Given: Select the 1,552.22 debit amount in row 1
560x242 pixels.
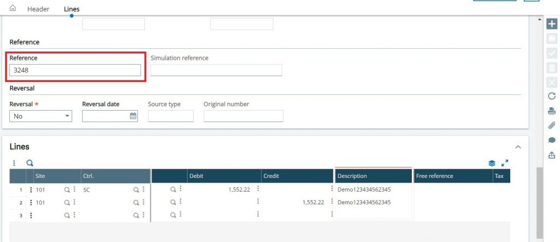Looking at the screenshot, I should tap(239, 190).
